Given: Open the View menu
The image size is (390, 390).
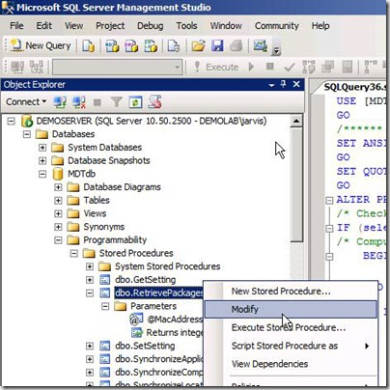Looking at the screenshot, I should pos(73,26).
